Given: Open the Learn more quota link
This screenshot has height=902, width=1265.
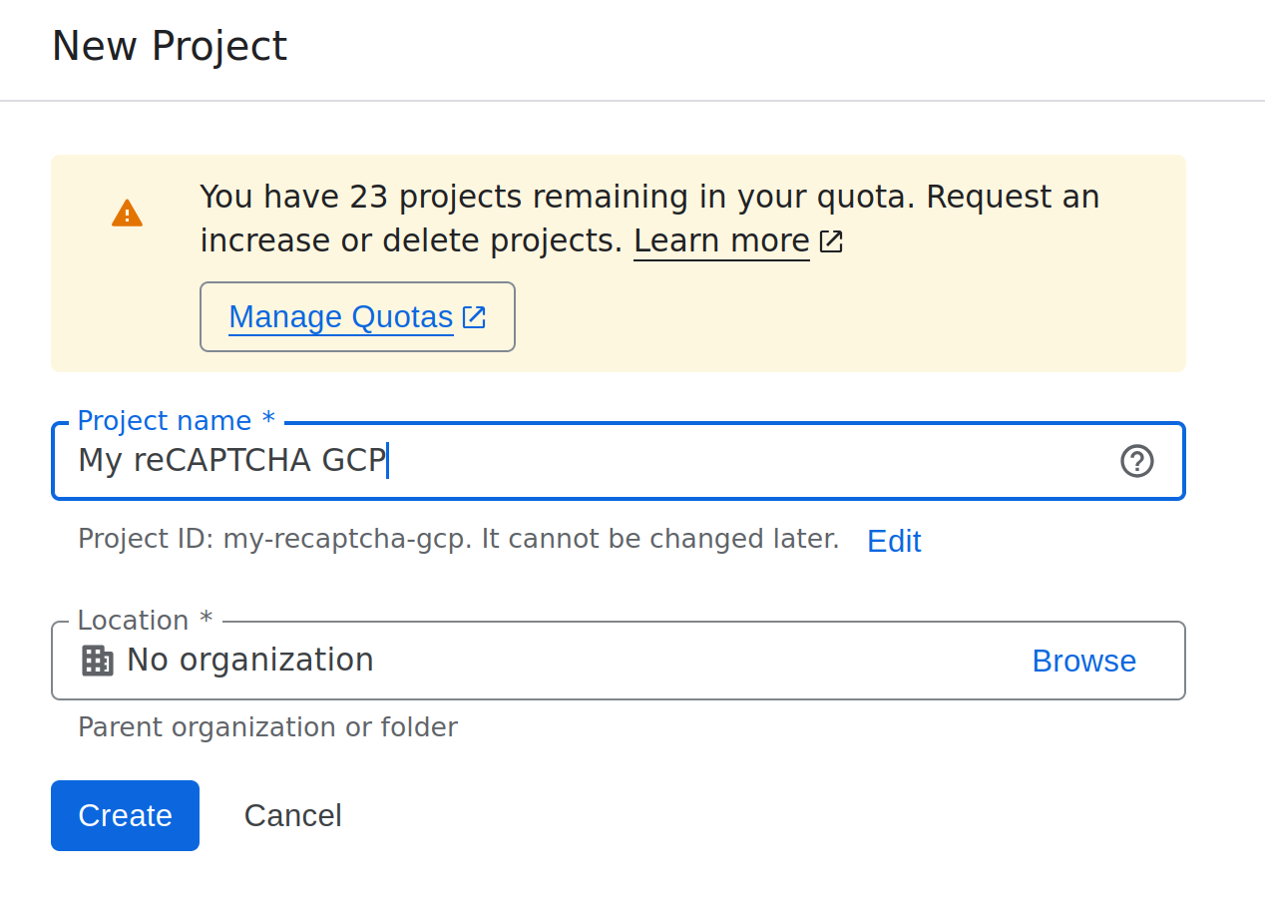Looking at the screenshot, I should pyautogui.click(x=721, y=241).
